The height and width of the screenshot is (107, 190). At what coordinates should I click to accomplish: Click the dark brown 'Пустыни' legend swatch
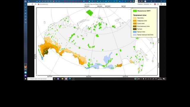[135, 29]
